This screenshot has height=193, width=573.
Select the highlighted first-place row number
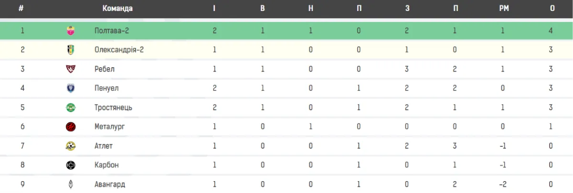(x=22, y=31)
